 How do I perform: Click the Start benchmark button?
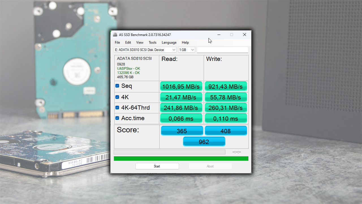click(x=157, y=166)
